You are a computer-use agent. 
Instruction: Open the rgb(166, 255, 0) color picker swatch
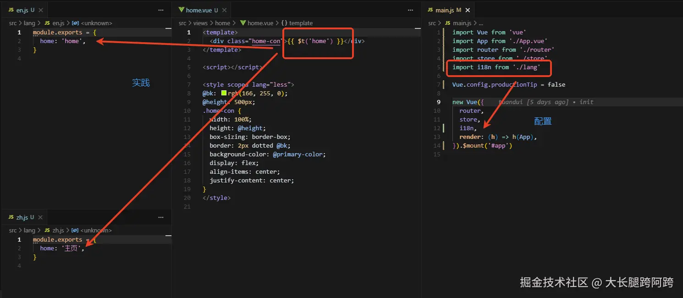pyautogui.click(x=224, y=93)
